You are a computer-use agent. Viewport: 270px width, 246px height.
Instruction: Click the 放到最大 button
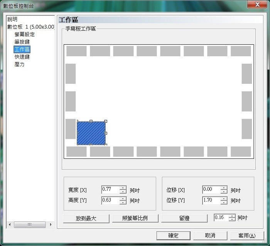(86, 219)
